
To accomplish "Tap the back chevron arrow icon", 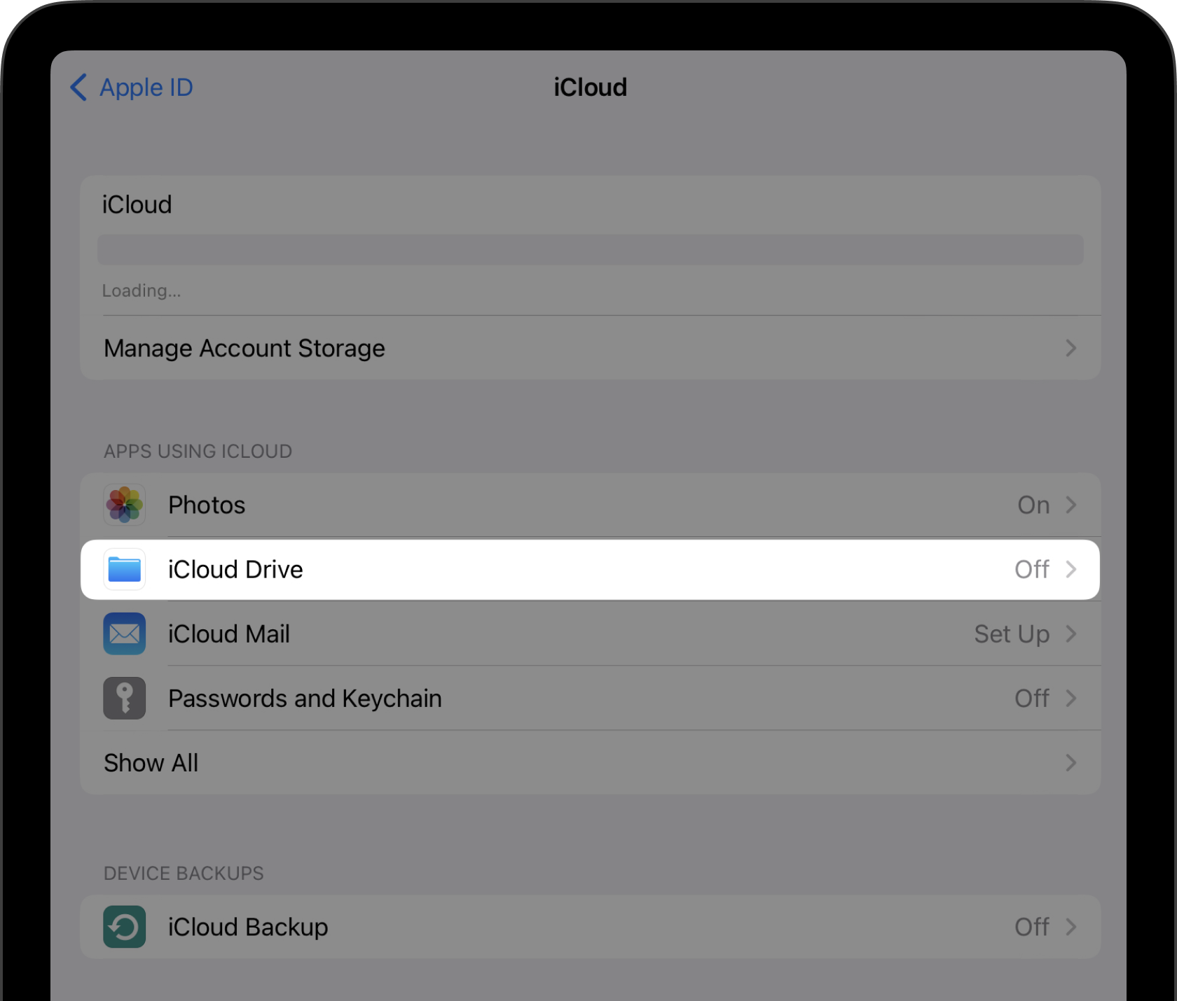I will coord(78,87).
